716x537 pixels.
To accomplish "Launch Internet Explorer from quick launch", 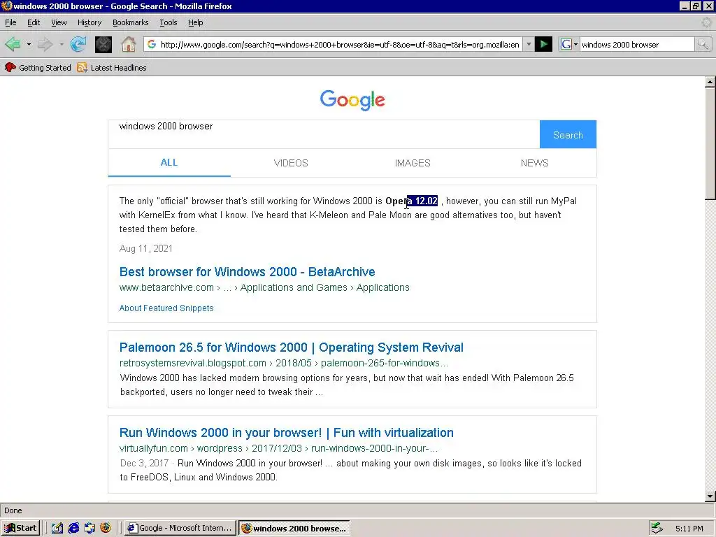I will (73, 529).
